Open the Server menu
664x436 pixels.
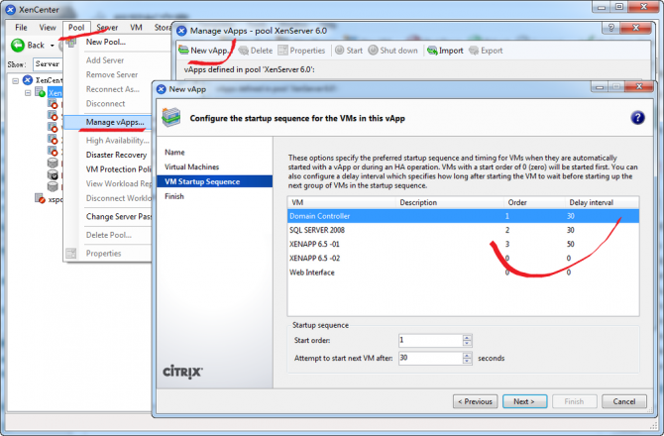(107, 28)
